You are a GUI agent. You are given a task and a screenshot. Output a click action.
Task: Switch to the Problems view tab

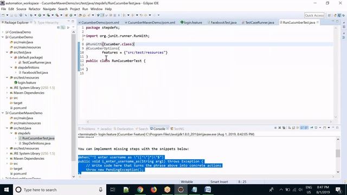[x=87, y=129]
